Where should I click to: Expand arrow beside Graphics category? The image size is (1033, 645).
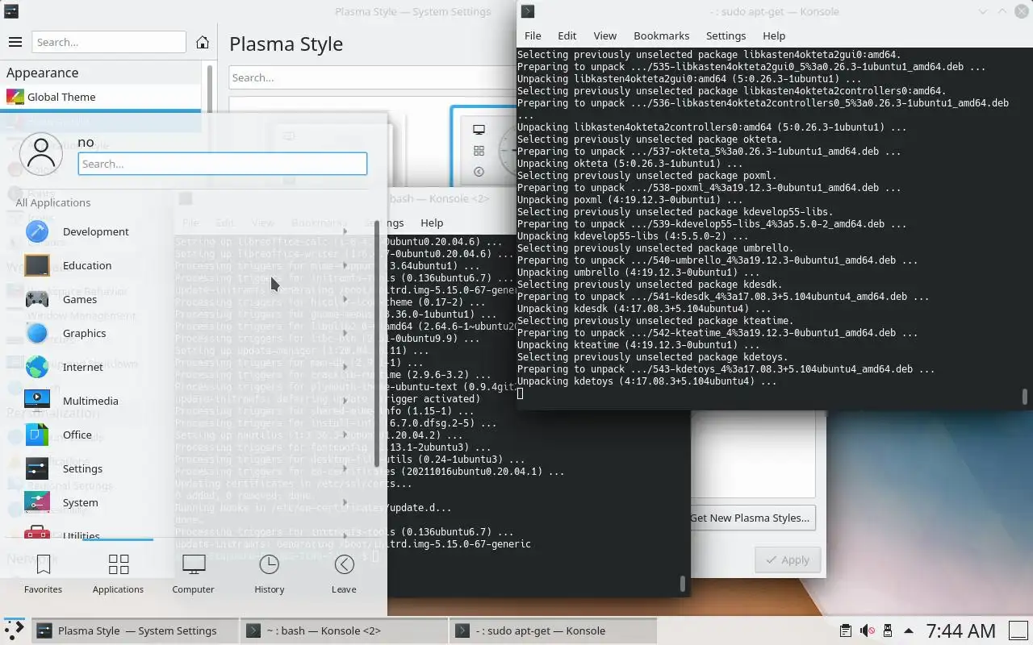coord(345,333)
